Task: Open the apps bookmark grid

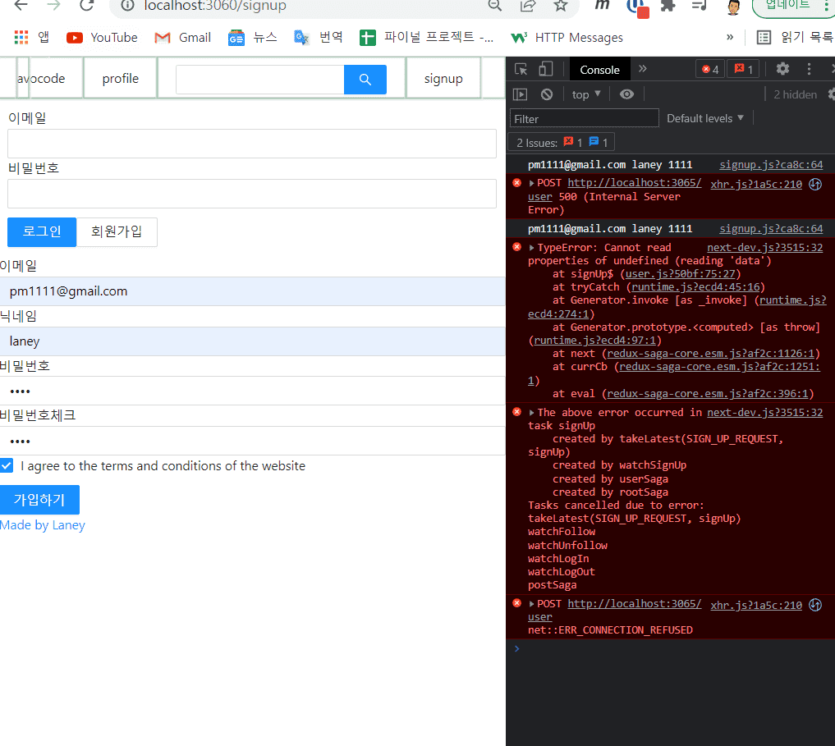Action: 21,37
